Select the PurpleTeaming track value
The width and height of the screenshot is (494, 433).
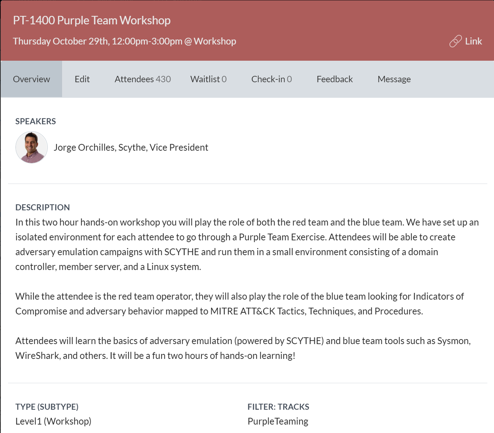(x=278, y=421)
